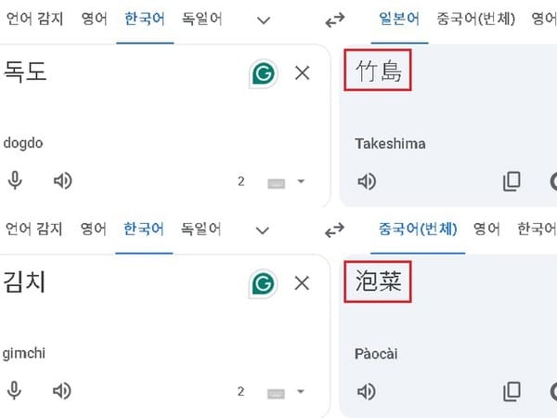Clear the 김치 source text

pos(302,283)
